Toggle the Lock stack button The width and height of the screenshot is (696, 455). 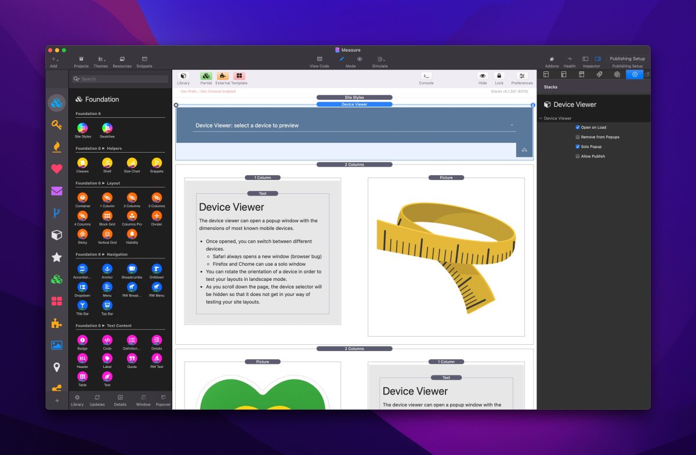(499, 76)
